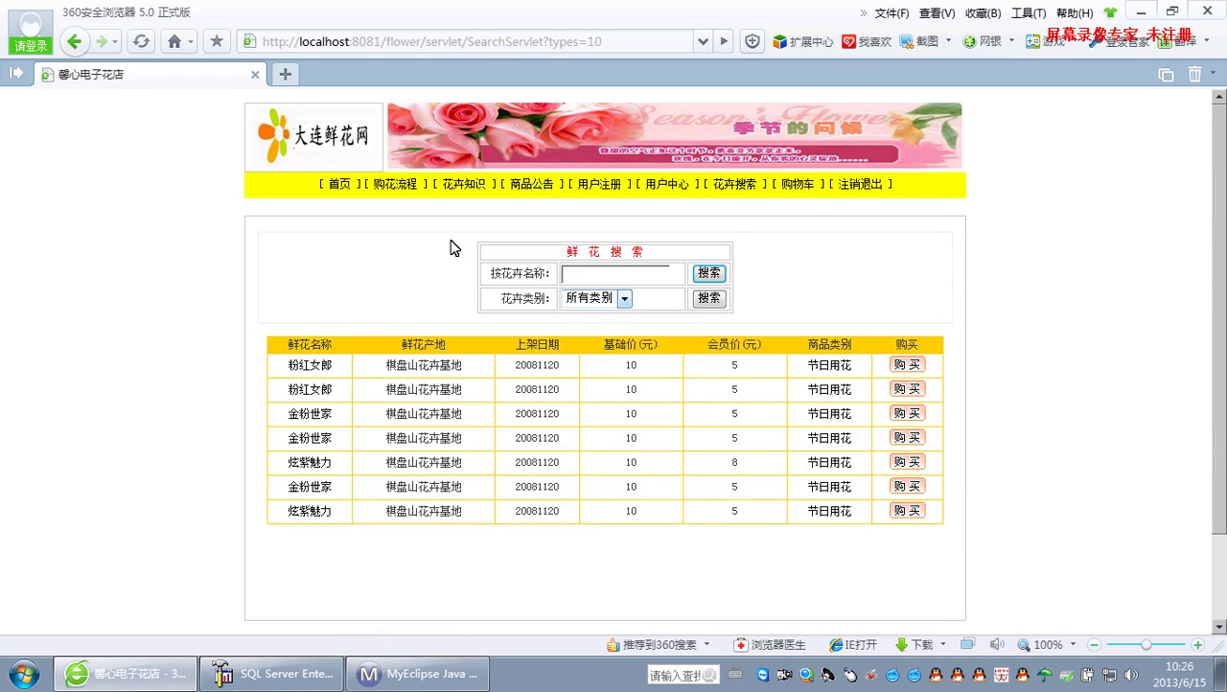
Task: Click the restore window icon in the tab bar
Action: [1166, 75]
